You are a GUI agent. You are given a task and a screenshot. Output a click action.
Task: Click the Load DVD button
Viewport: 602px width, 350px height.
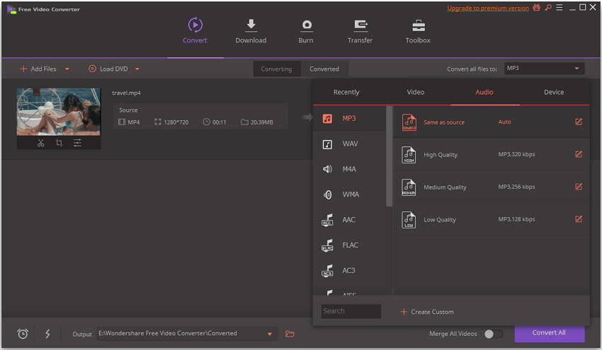click(x=108, y=69)
